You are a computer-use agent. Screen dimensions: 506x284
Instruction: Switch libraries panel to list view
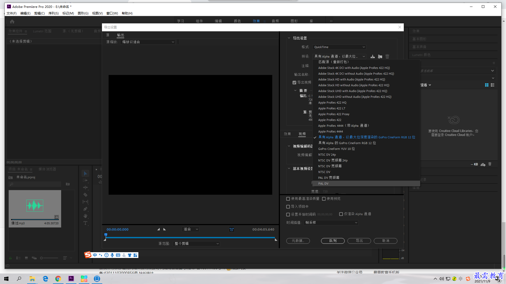pos(493,85)
